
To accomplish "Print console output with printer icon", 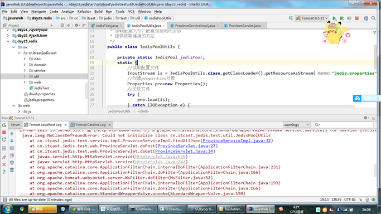I will (x=12, y=163).
